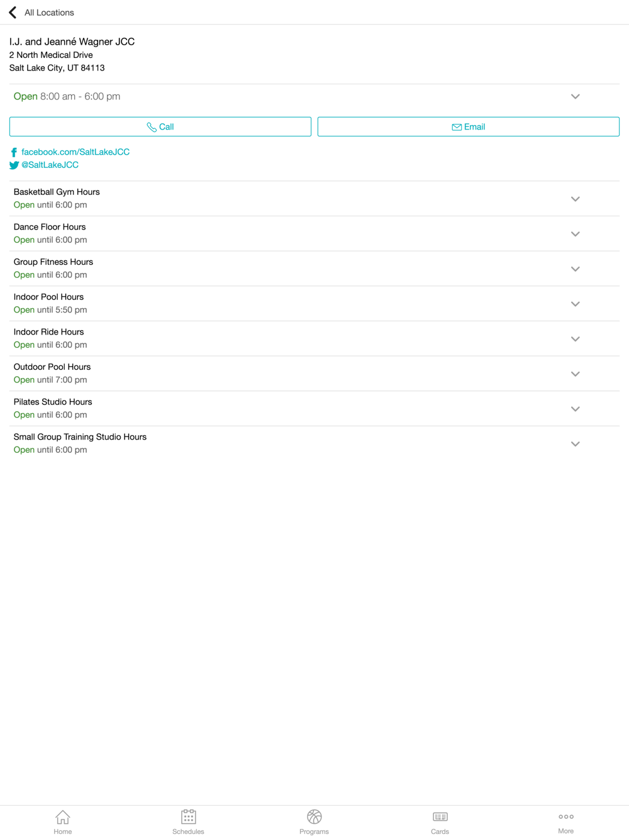This screenshot has width=629, height=839.
Task: Expand the Open 8:00 am - 6:00 pm hours
Action: click(575, 96)
